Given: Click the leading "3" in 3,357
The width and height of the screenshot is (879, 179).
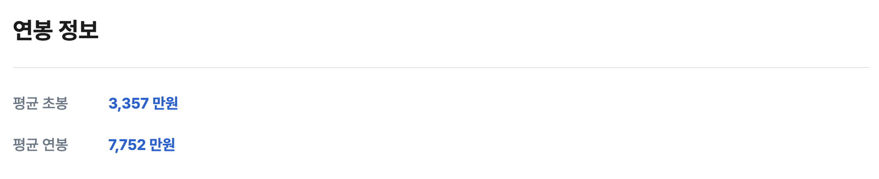Looking at the screenshot, I should (x=112, y=104).
